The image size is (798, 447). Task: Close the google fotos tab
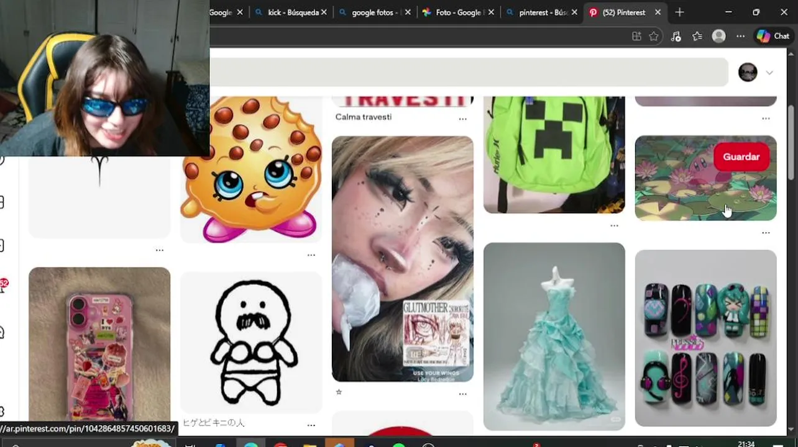tap(408, 12)
